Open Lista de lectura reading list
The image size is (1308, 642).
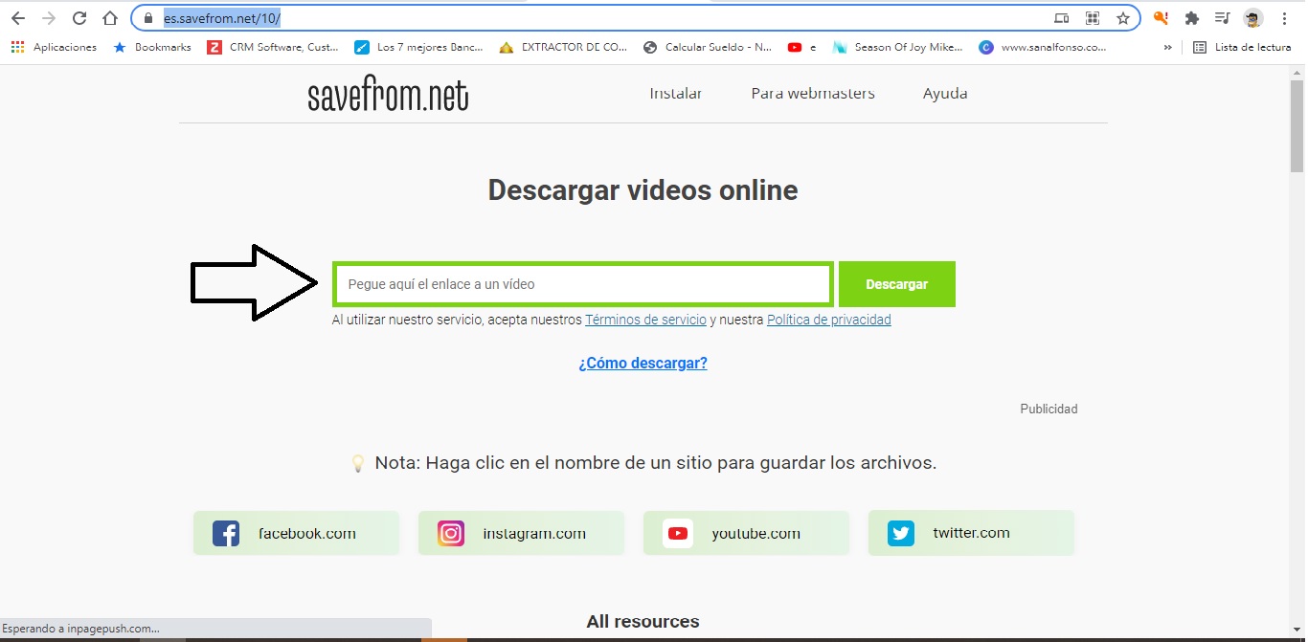(1242, 47)
